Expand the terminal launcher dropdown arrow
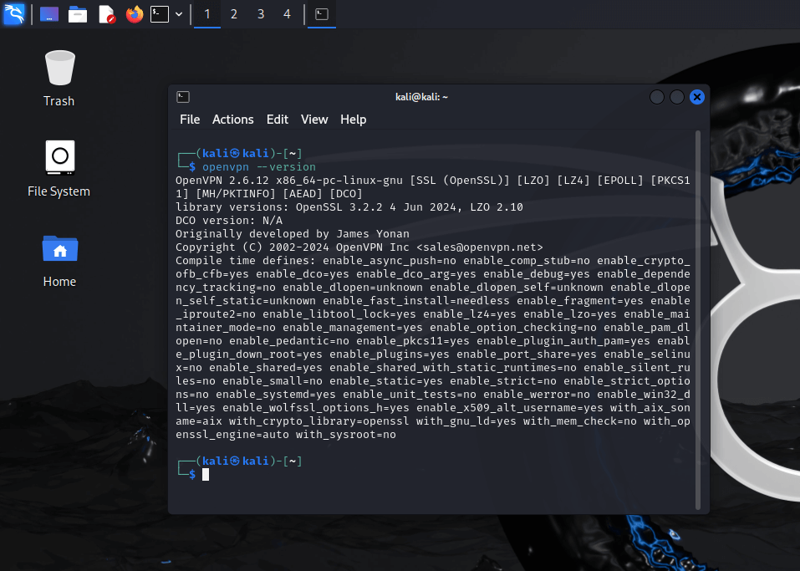This screenshot has height=571, width=800. [x=179, y=14]
